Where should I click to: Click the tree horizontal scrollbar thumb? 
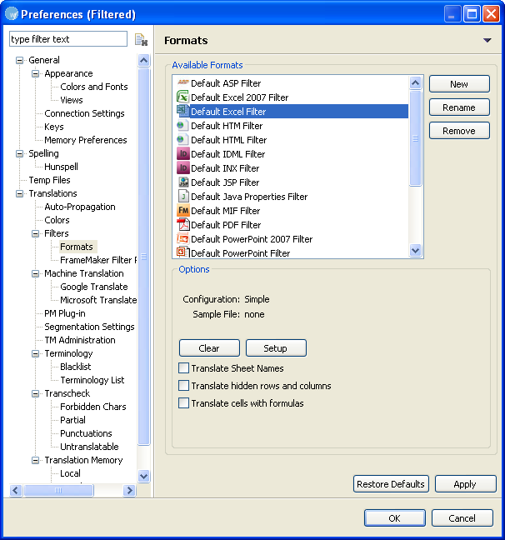pyautogui.click(x=58, y=490)
